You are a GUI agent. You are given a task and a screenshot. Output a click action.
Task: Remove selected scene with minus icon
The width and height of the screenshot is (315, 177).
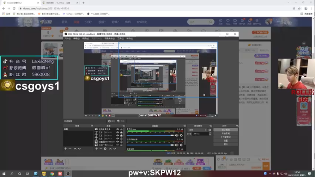tap(70, 149)
